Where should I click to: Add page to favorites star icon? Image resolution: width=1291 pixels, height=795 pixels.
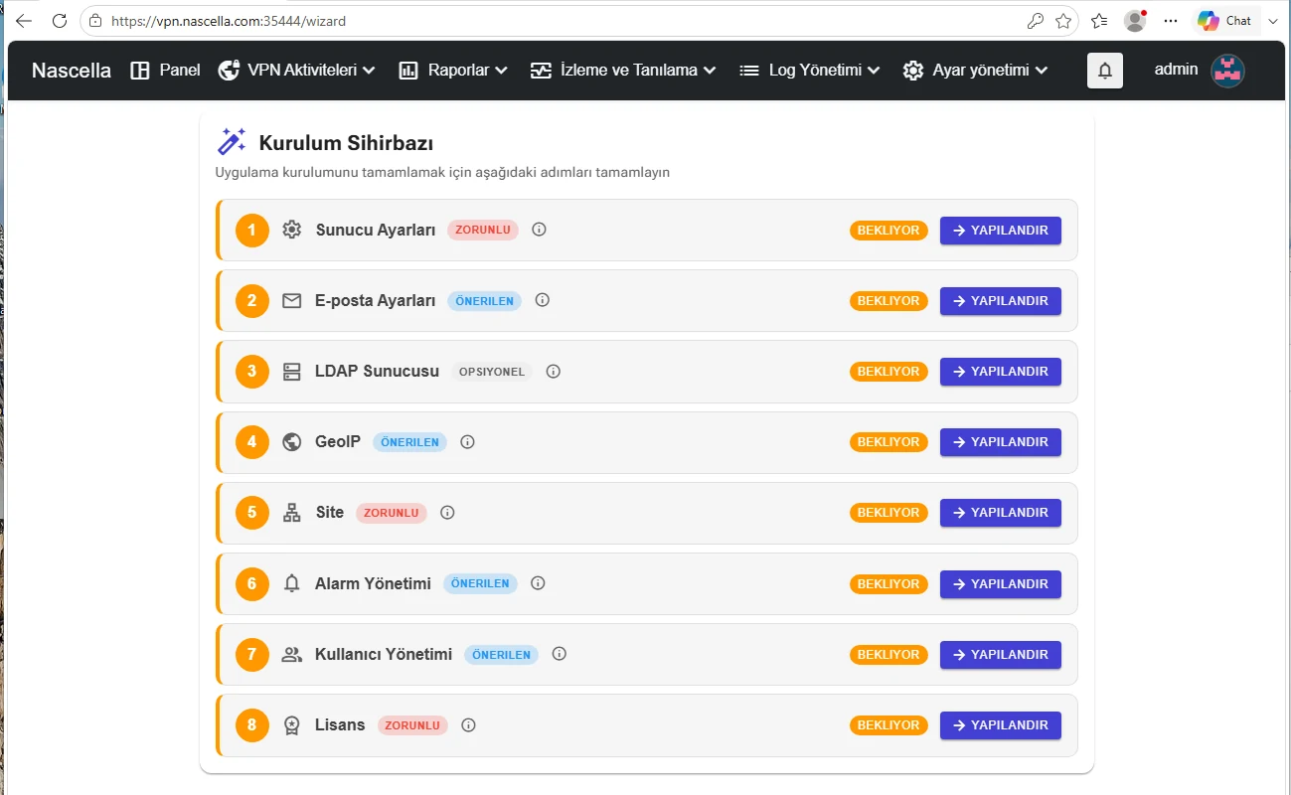click(1063, 20)
